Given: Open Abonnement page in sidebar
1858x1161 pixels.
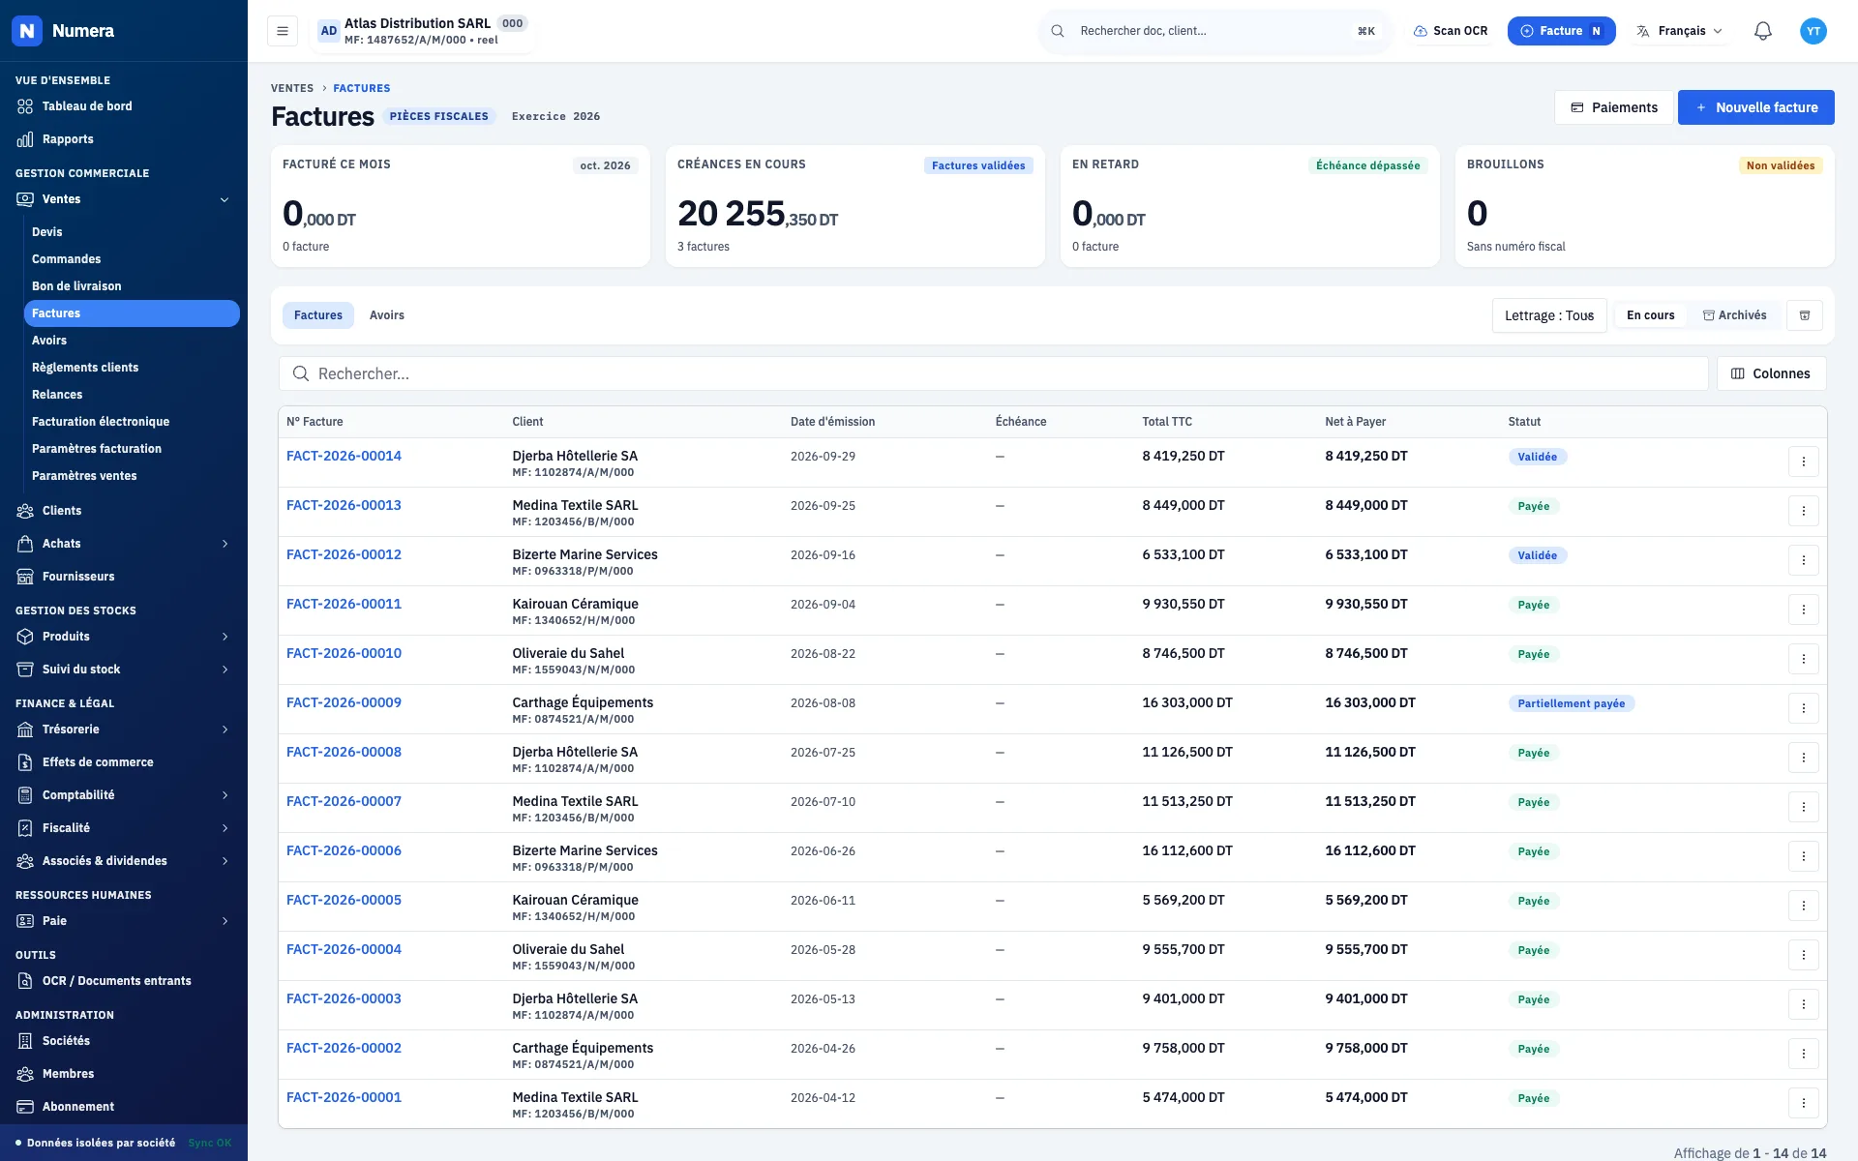Looking at the screenshot, I should pyautogui.click(x=124, y=1107).
